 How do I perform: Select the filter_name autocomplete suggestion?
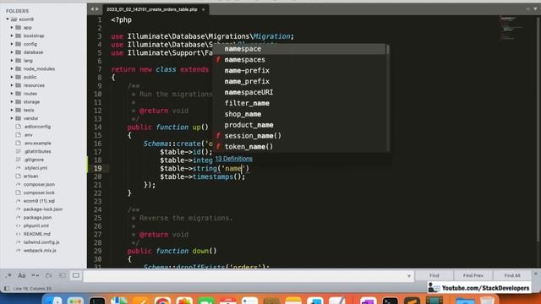click(x=299, y=103)
